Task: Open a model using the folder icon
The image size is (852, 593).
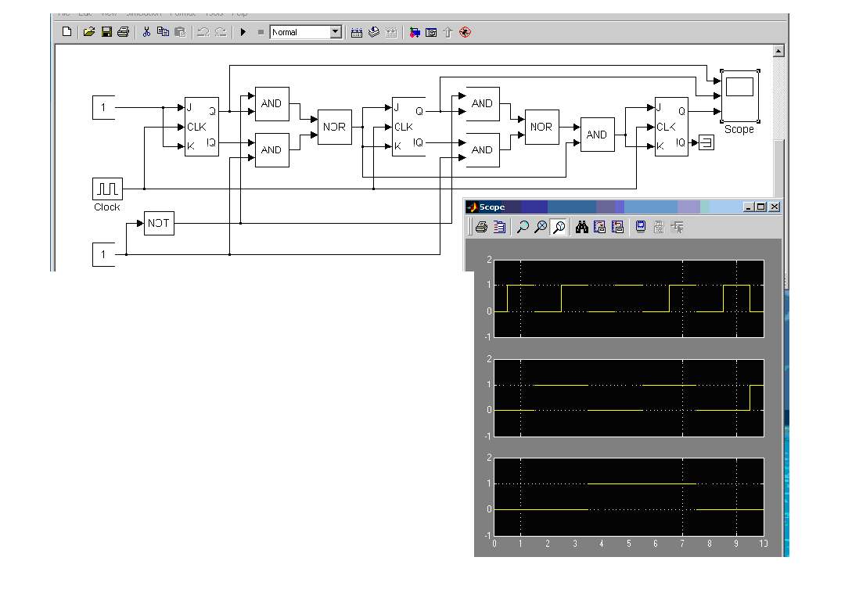Action: point(88,32)
